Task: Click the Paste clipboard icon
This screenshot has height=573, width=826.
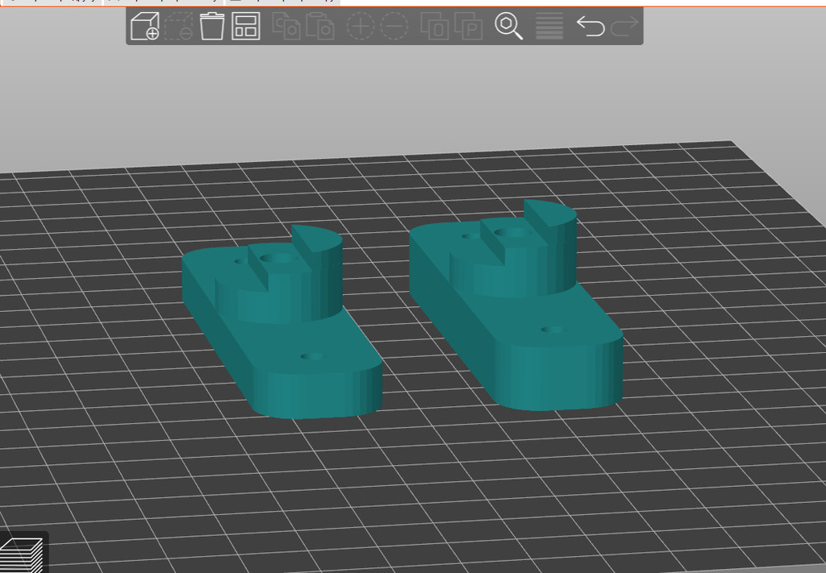Action: pos(320,26)
